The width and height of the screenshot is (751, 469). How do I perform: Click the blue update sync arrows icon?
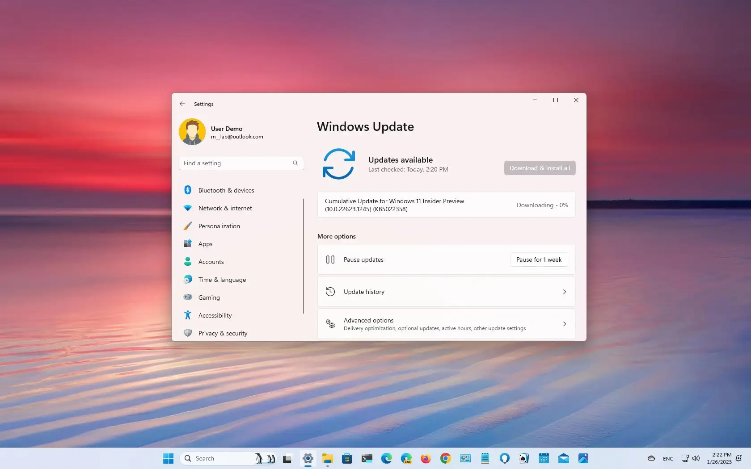tap(338, 164)
